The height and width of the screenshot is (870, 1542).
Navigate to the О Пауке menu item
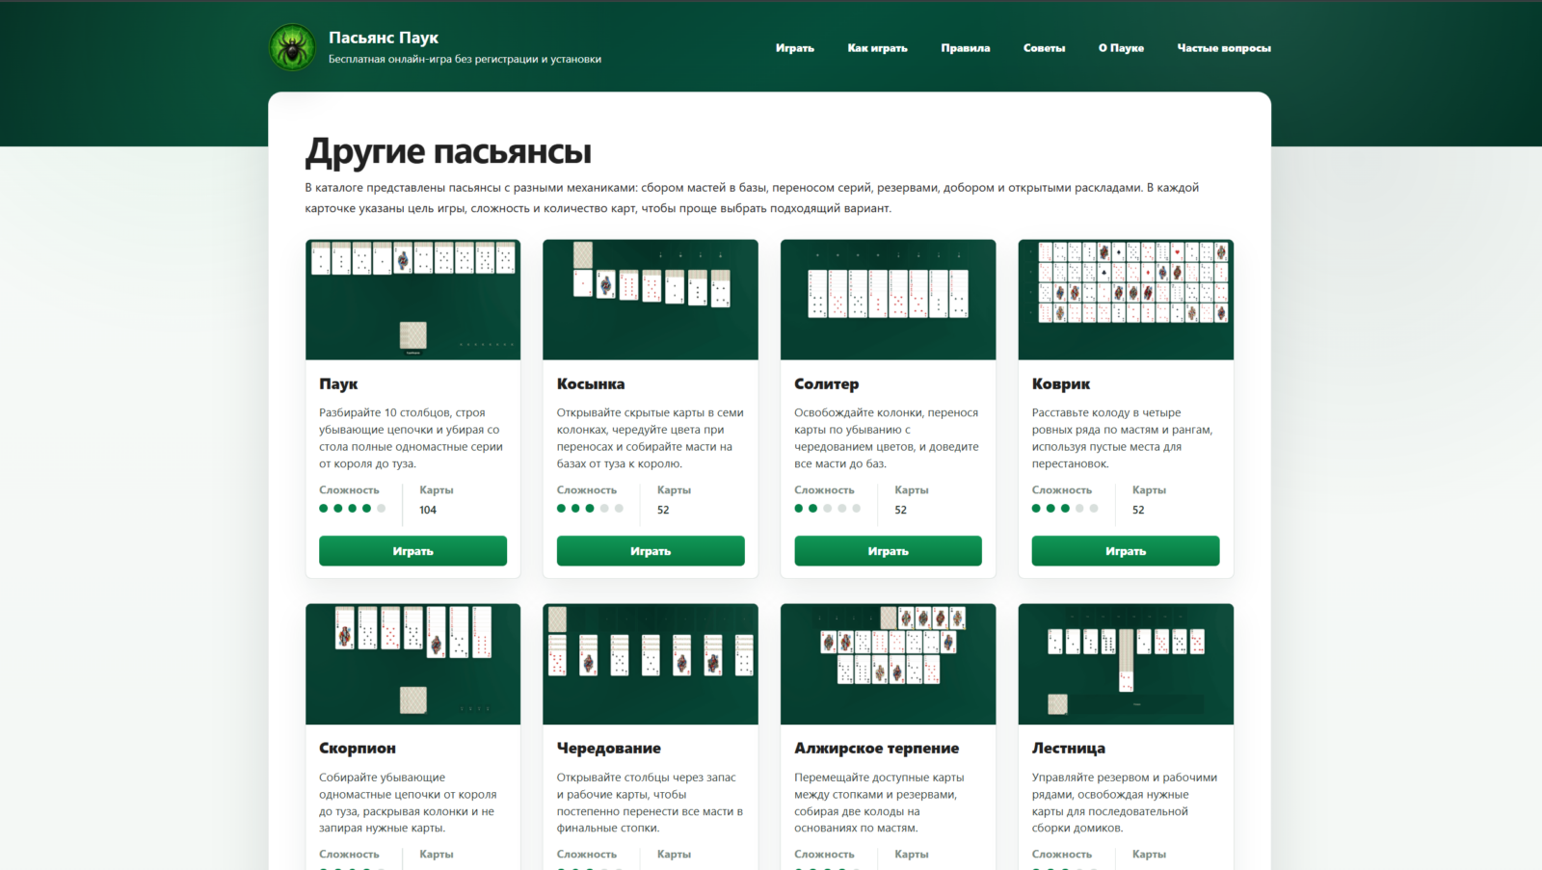point(1122,48)
